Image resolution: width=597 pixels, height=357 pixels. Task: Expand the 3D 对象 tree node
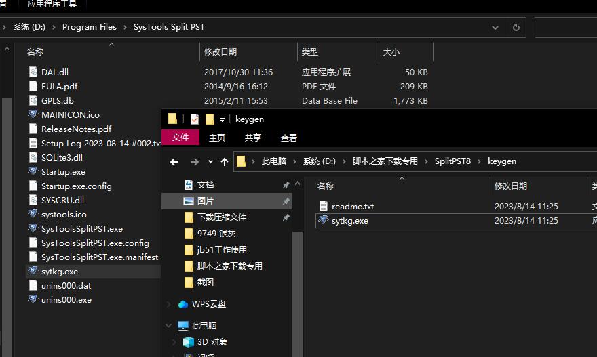[x=174, y=342]
